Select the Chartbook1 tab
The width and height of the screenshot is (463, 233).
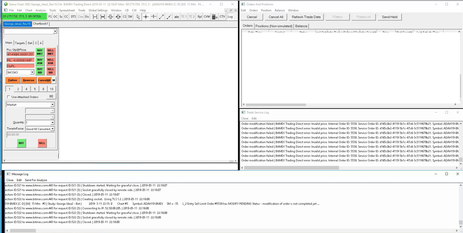40,24
